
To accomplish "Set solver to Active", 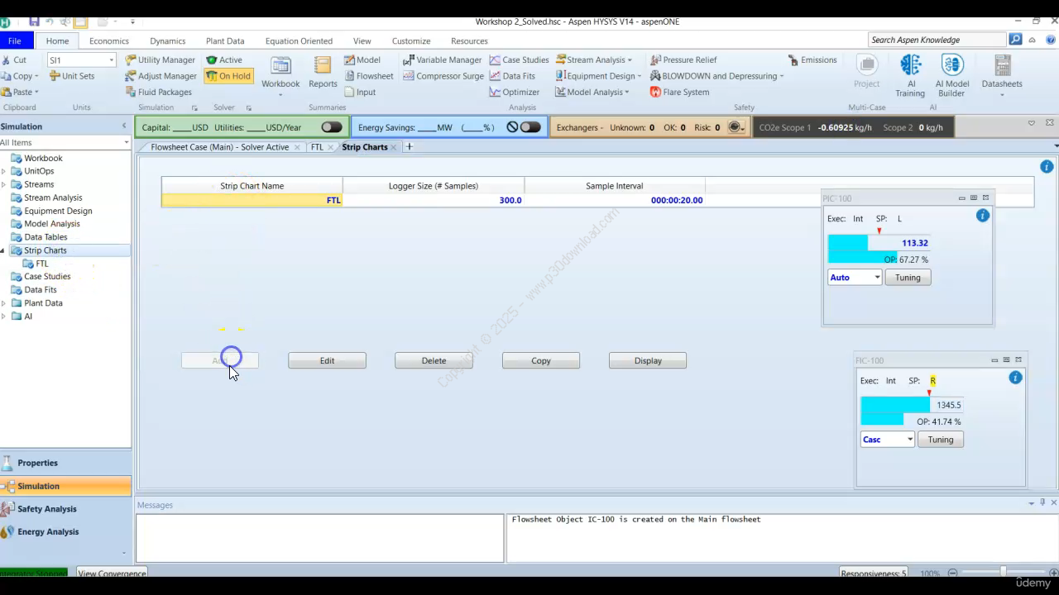I will [224, 59].
